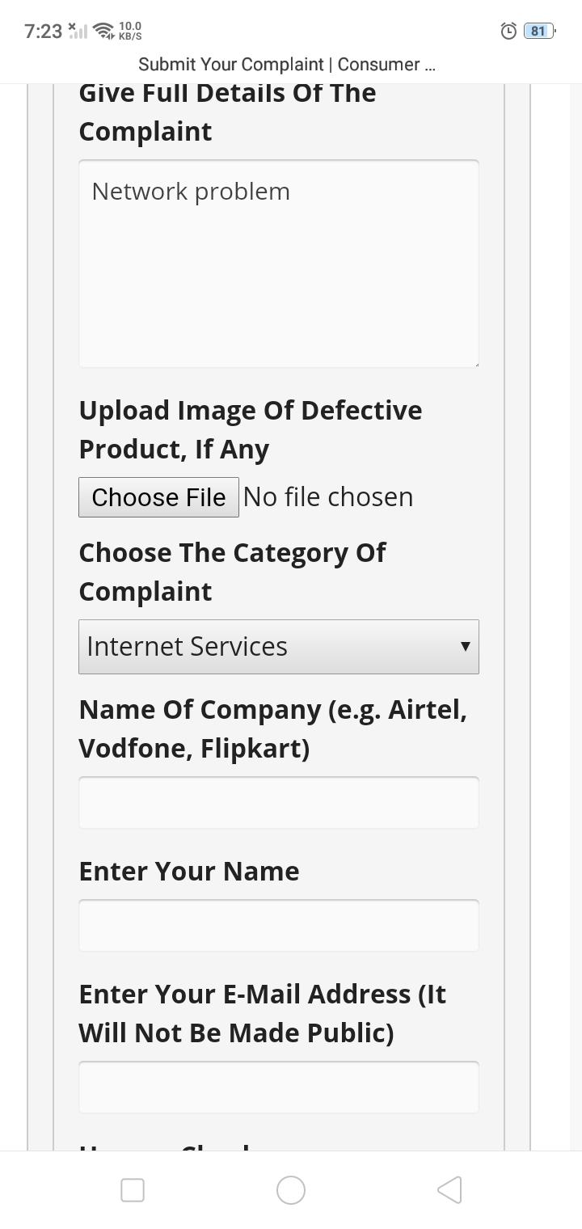The width and height of the screenshot is (582, 1229).
Task: Tap the Wi-Fi status icon
Action: coord(103,32)
